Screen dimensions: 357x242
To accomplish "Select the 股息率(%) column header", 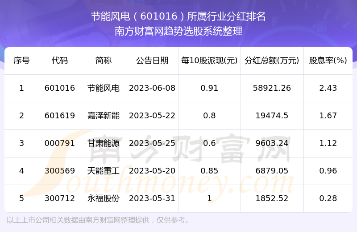I will [x=328, y=60].
